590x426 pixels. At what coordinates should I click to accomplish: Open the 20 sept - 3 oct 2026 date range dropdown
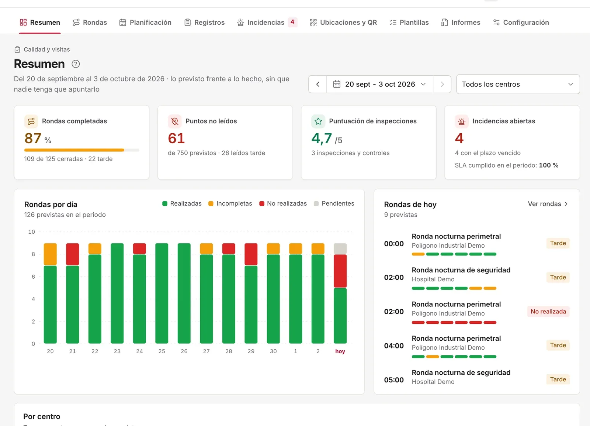tap(380, 84)
